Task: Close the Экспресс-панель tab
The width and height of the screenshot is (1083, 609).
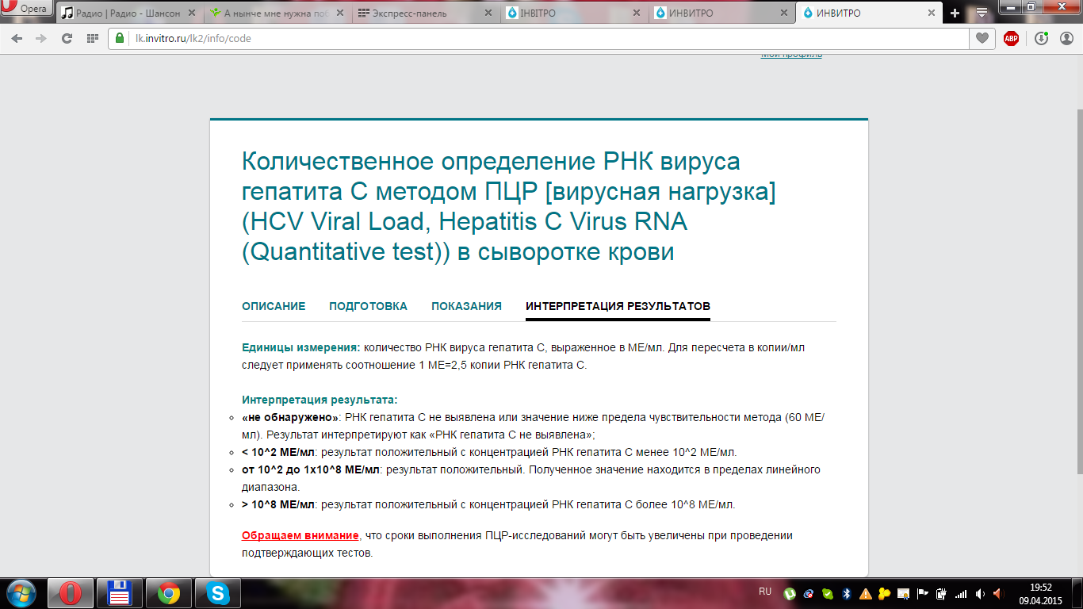Action: click(489, 13)
